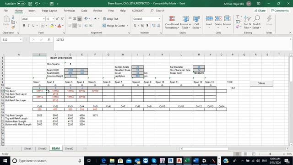Click the Format cells icon
This screenshot has height=165, width=293.
[227, 18]
